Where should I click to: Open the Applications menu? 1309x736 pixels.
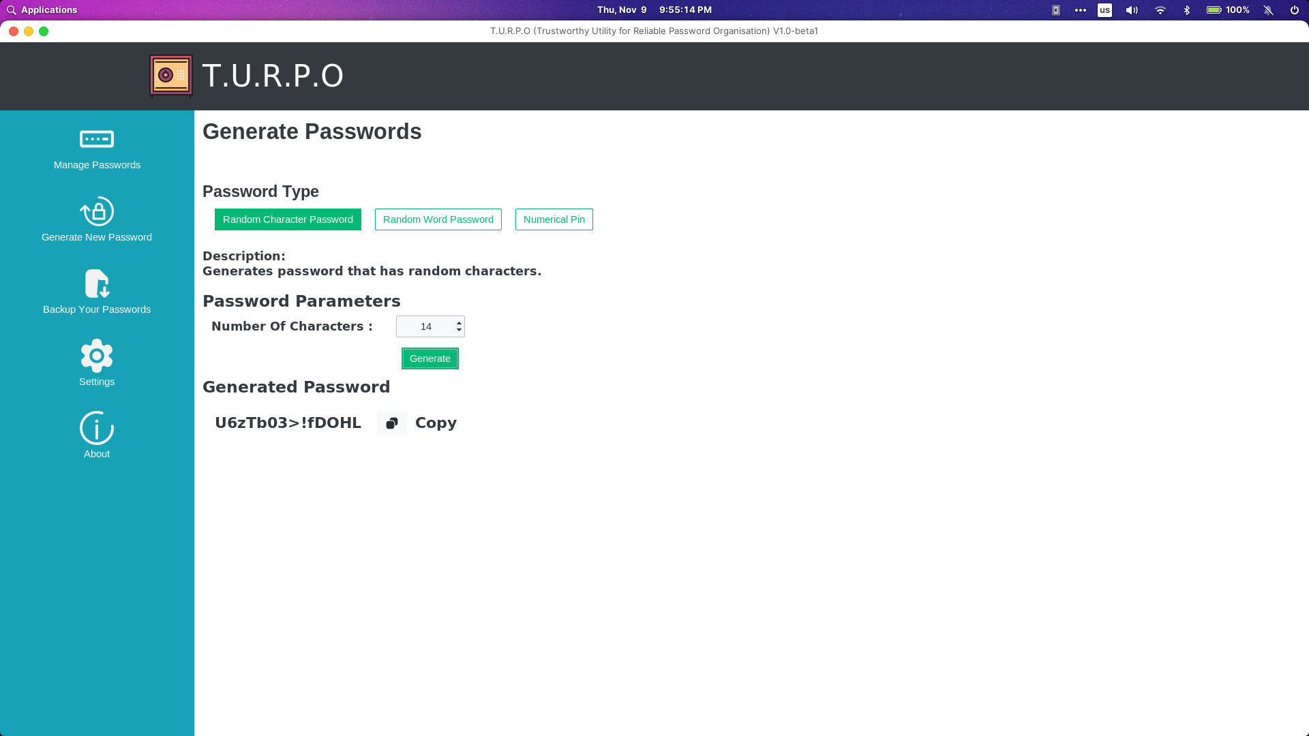[42, 10]
